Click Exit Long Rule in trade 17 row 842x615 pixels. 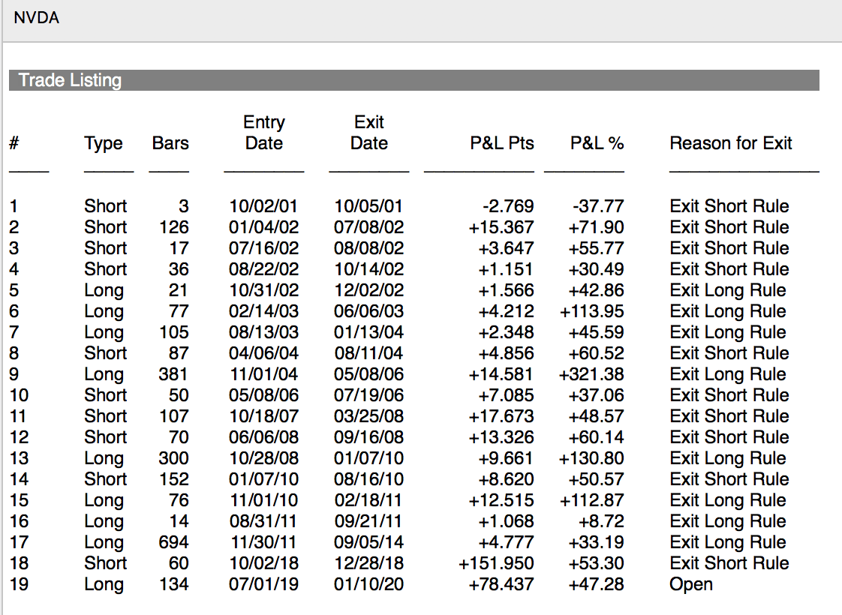point(728,542)
